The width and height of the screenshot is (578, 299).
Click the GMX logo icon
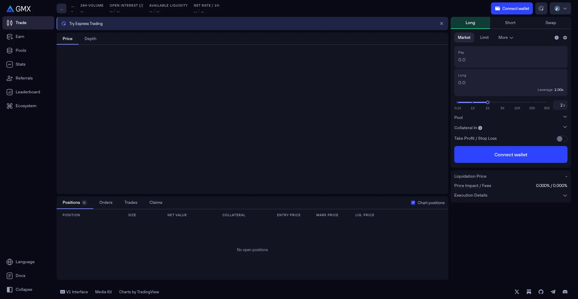click(x=10, y=9)
